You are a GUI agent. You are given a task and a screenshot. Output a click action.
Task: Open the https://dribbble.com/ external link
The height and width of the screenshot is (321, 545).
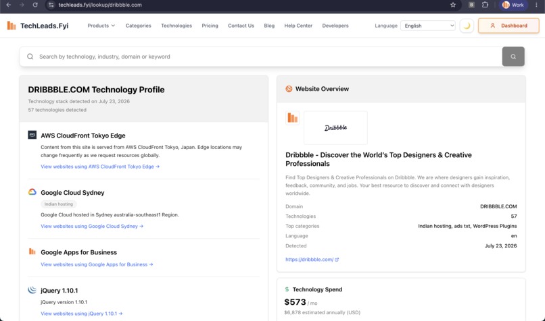pos(312,260)
